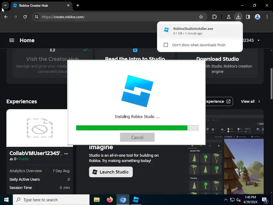Image resolution: width=273 pixels, height=205 pixels.
Task: Open the Windows Start menu
Action: tap(6, 200)
